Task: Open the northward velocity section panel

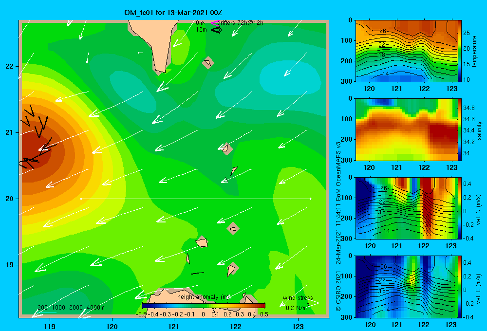Action: coord(407,208)
